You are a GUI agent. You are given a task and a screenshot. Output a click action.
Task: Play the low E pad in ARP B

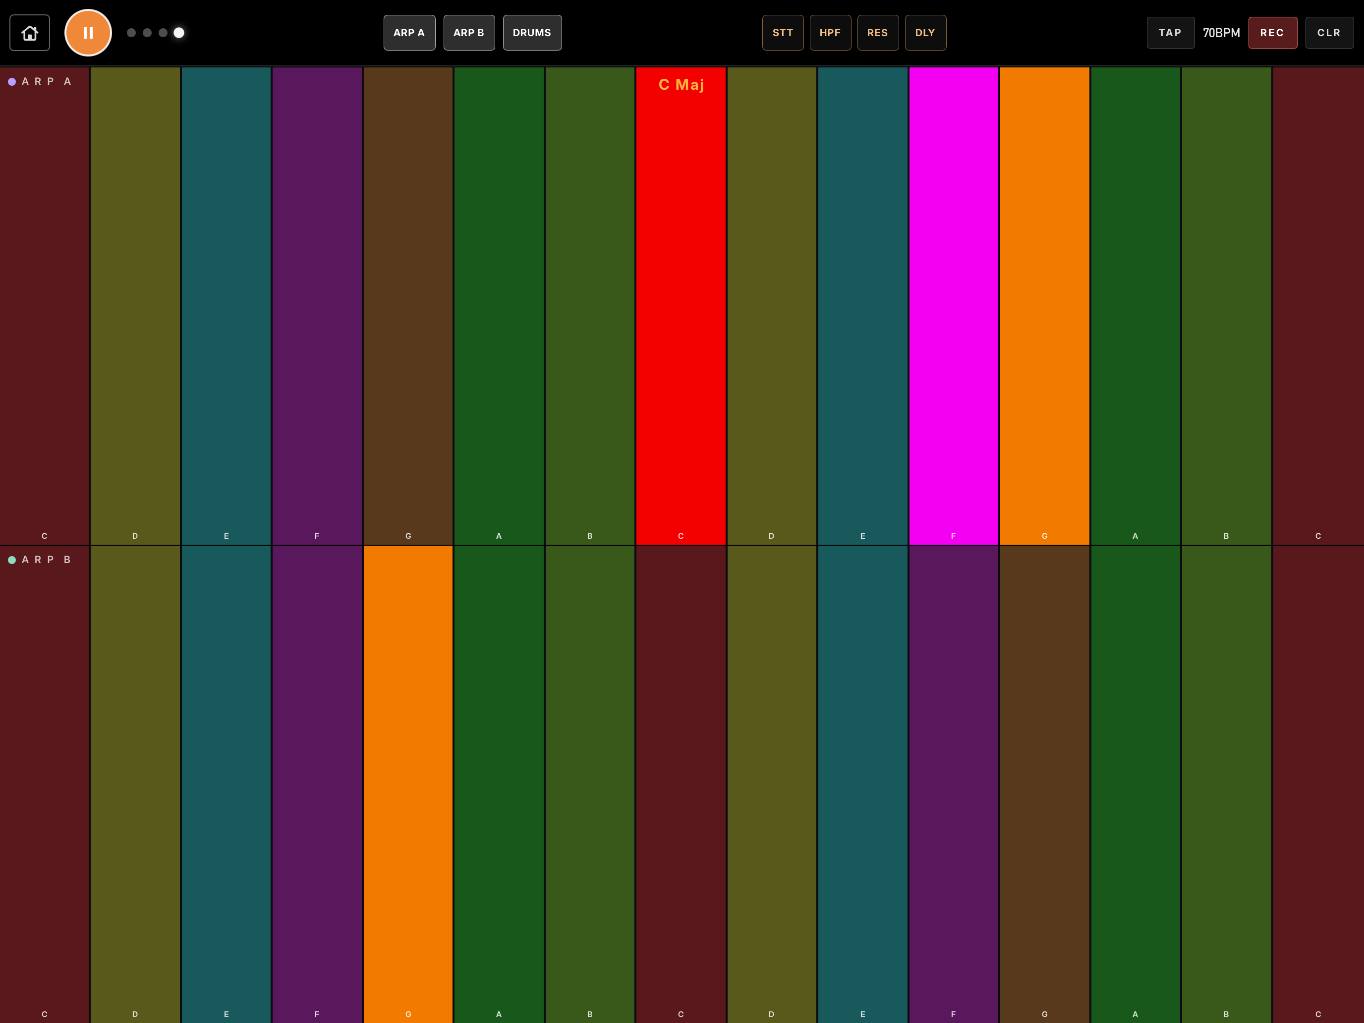tap(227, 785)
